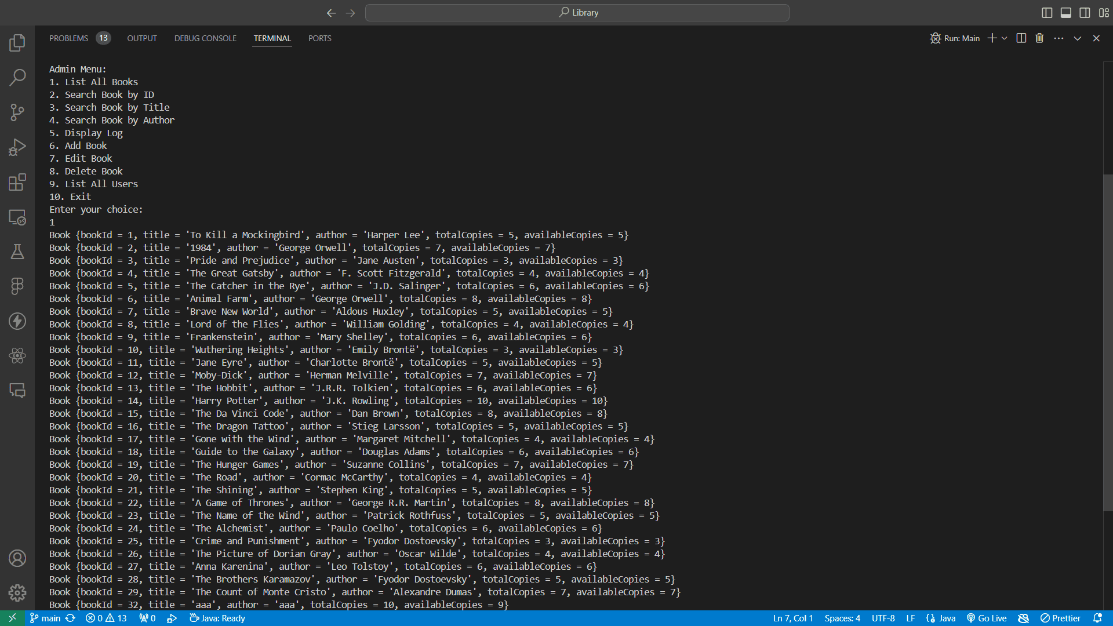The image size is (1113, 626).
Task: Open the Manage gear icon
Action: click(17, 592)
